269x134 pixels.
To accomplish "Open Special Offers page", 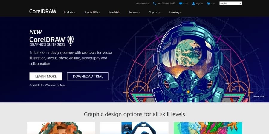I will (x=92, y=12).
